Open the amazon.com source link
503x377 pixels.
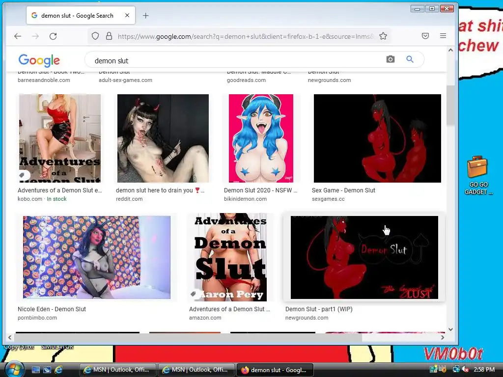coord(205,318)
